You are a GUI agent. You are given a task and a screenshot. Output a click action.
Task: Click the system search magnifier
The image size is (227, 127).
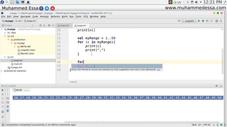click(7, 2)
